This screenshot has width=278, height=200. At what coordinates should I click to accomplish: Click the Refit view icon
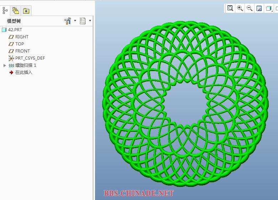pos(230,8)
